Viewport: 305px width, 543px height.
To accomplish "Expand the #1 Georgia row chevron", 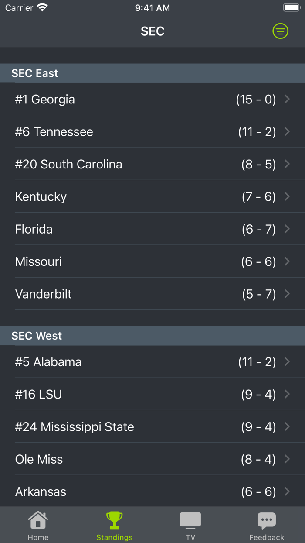I will click(x=287, y=99).
